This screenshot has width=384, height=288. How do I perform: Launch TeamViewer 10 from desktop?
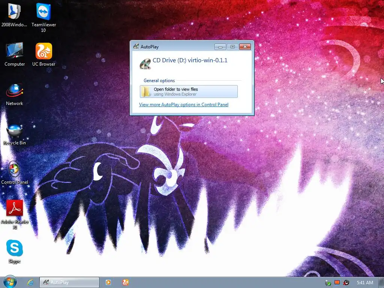coord(43,17)
